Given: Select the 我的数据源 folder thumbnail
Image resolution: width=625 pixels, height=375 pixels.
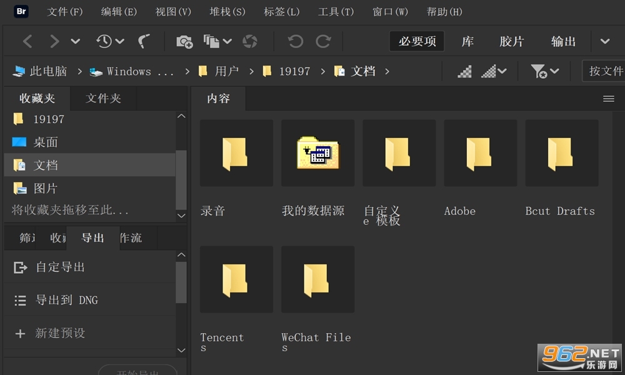Looking at the screenshot, I should 317,153.
